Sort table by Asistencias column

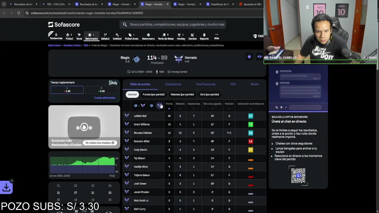click(x=194, y=105)
